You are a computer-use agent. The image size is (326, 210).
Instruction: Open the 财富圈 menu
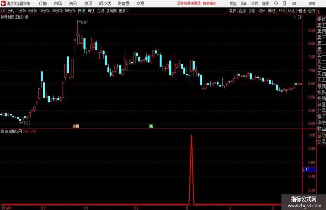(124, 3)
